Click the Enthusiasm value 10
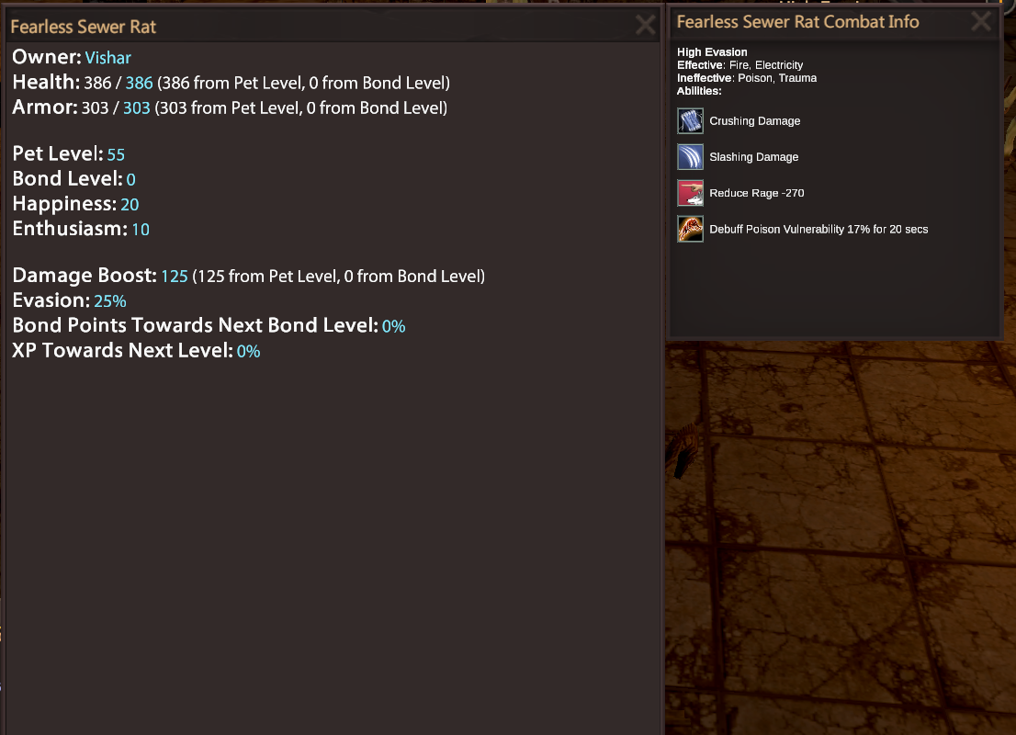Viewport: 1016px width, 735px height. [x=141, y=230]
